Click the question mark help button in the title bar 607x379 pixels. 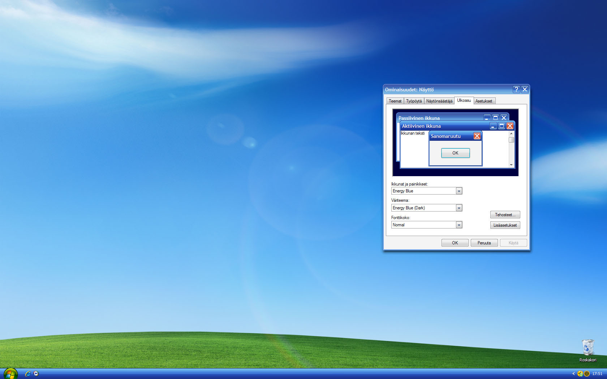point(516,89)
